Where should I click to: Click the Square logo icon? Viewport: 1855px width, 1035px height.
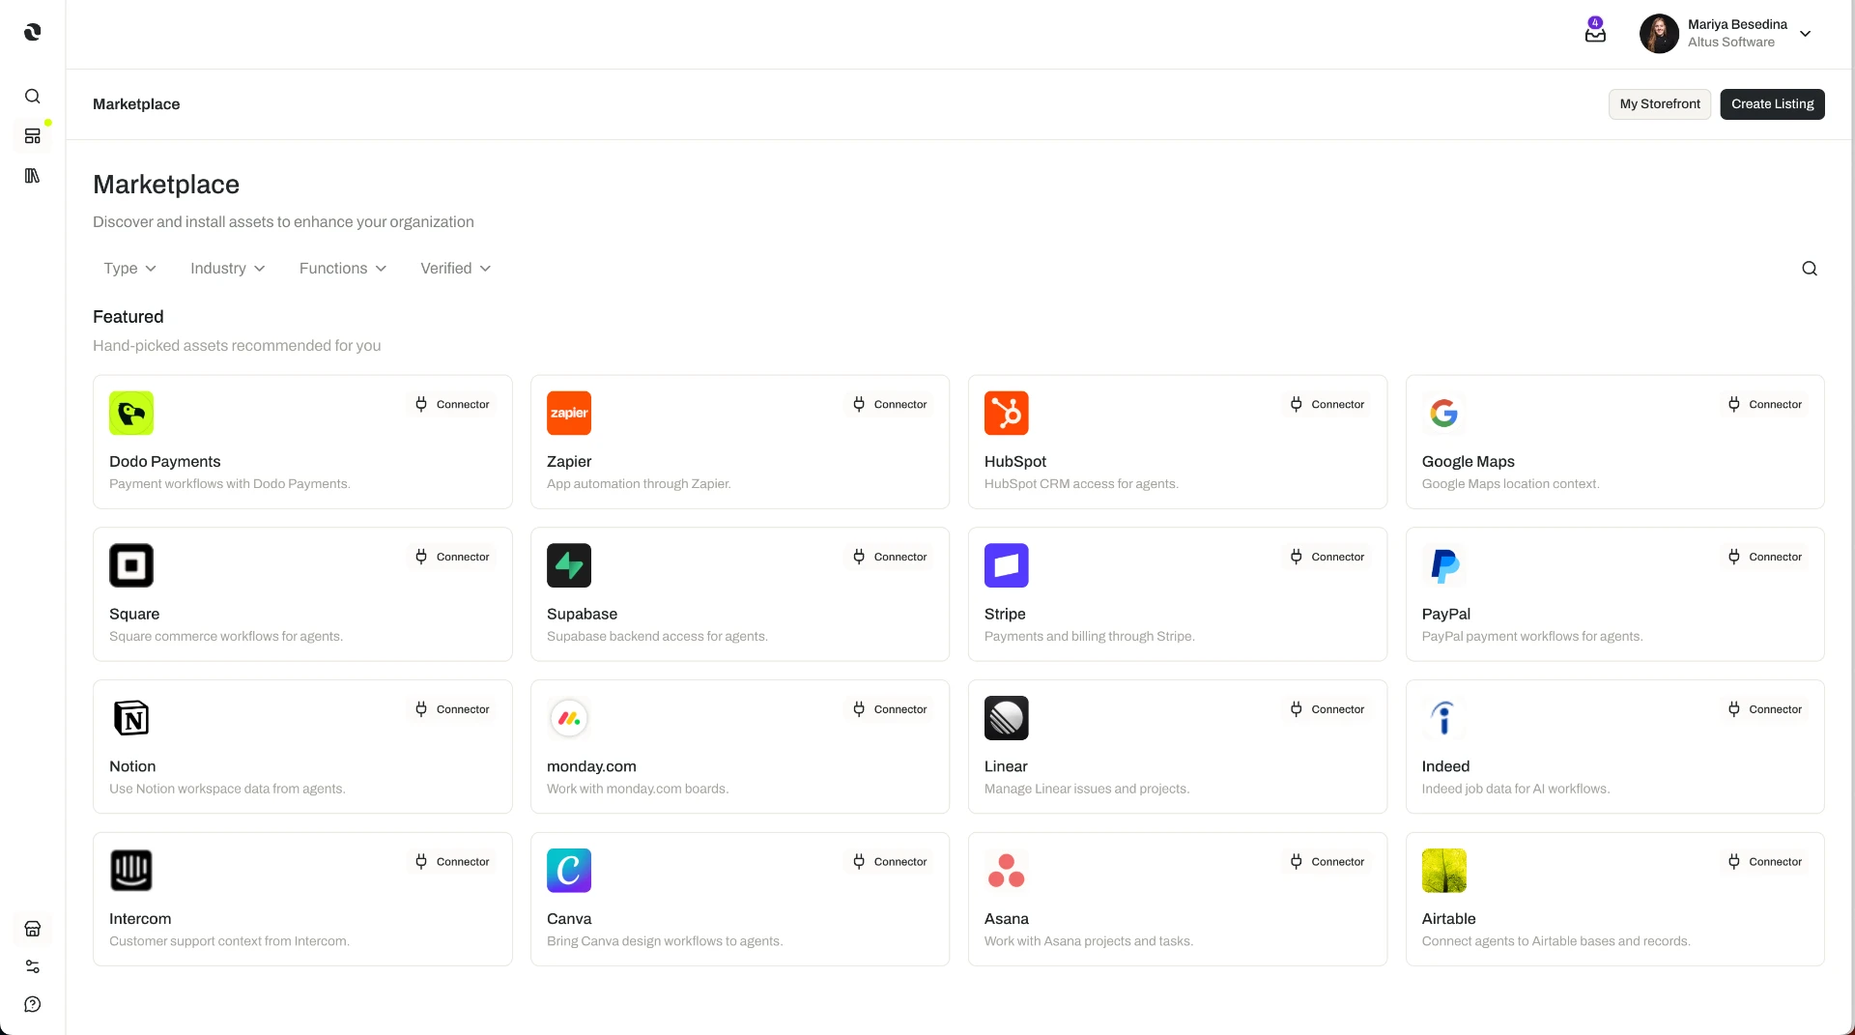coord(131,566)
